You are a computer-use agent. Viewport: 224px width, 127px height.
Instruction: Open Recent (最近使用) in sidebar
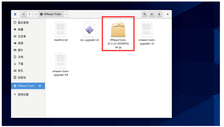(x=28, y=22)
